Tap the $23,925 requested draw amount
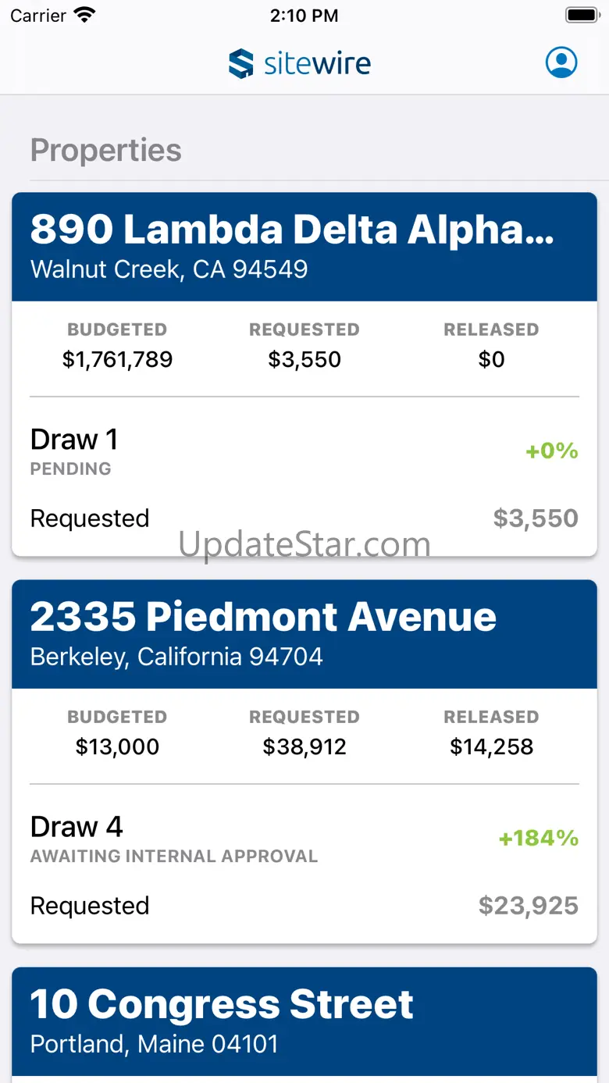 [x=528, y=906]
